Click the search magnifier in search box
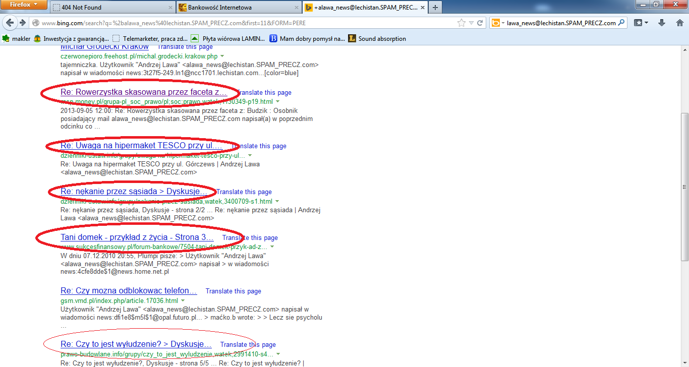The image size is (689, 367). point(621,23)
